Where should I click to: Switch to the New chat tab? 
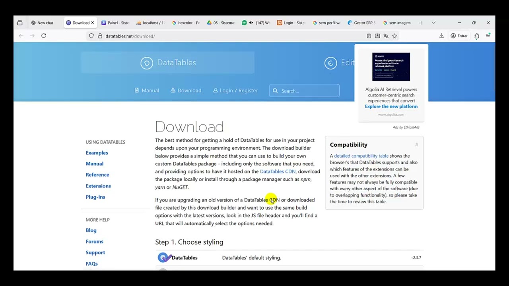43,23
